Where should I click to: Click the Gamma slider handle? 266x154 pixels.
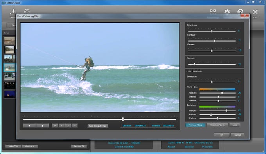(x=212, y=51)
